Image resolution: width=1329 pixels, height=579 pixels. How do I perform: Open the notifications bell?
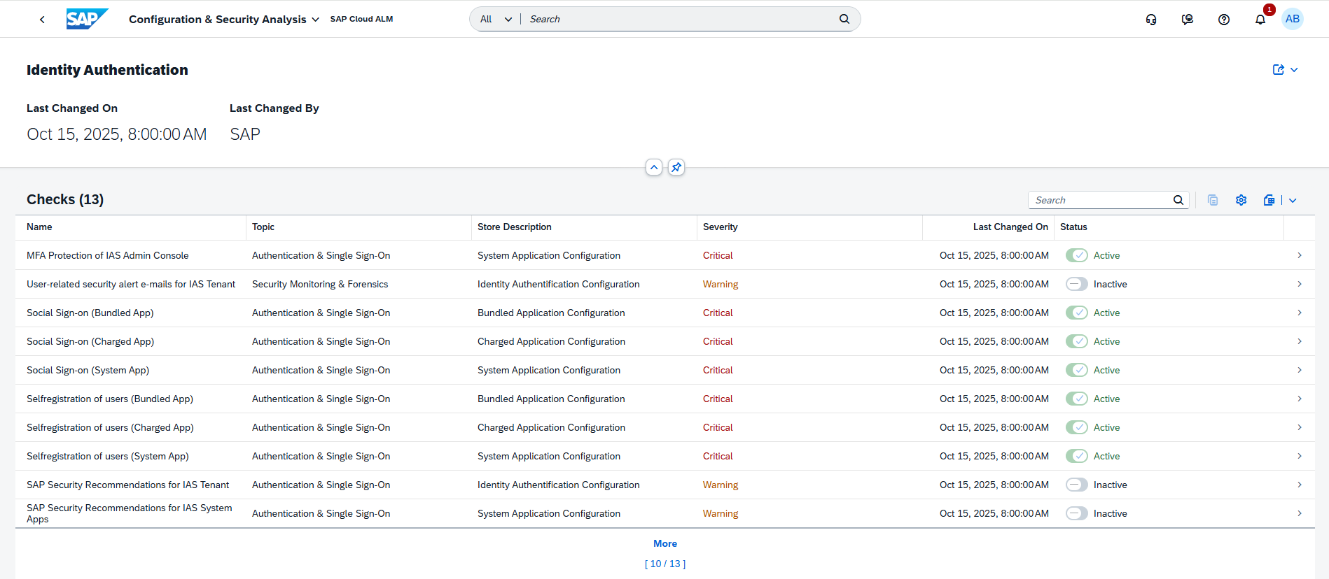click(1260, 20)
